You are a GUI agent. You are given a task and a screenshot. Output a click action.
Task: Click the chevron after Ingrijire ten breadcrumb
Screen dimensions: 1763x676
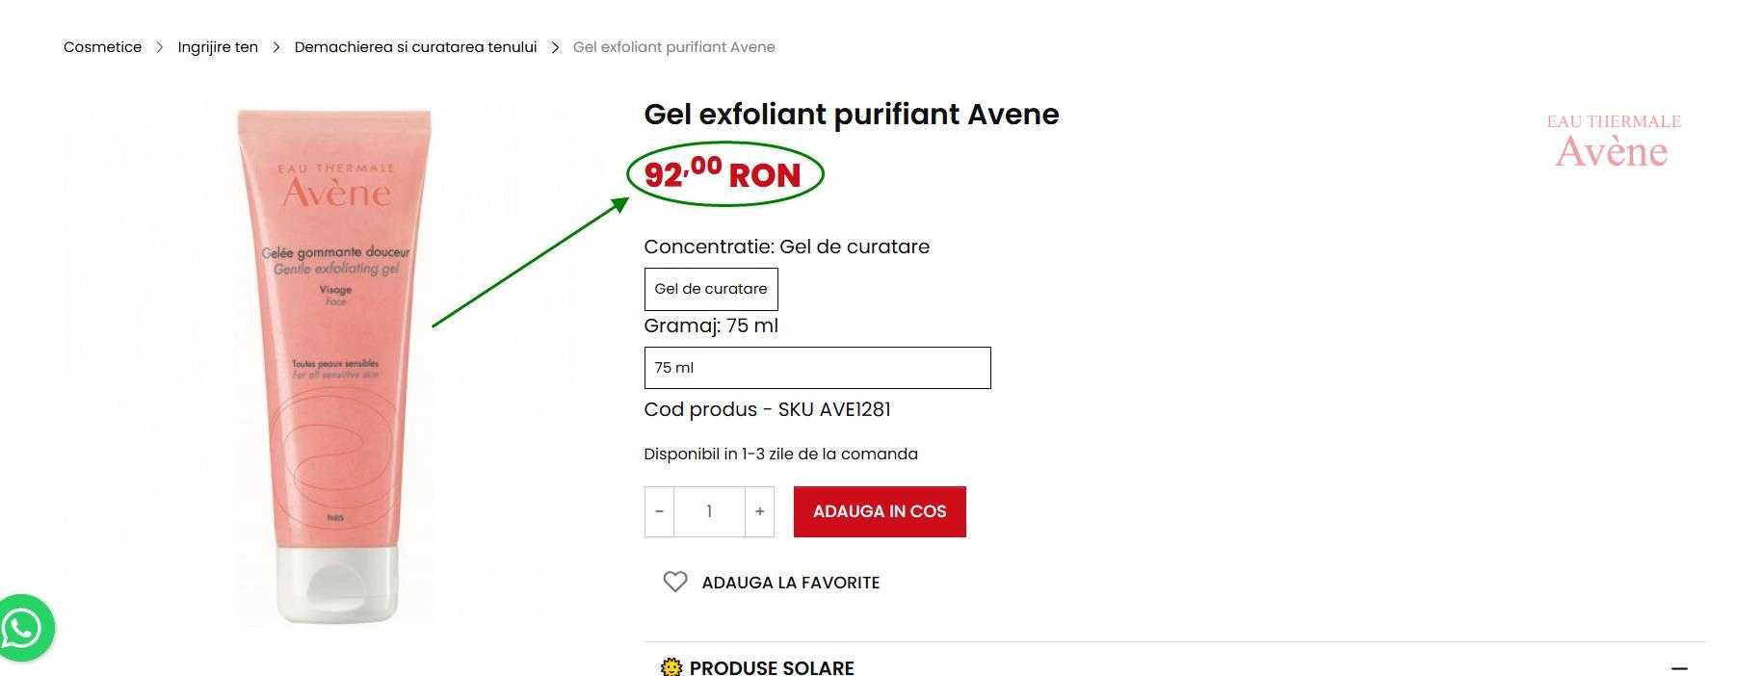pyautogui.click(x=276, y=47)
